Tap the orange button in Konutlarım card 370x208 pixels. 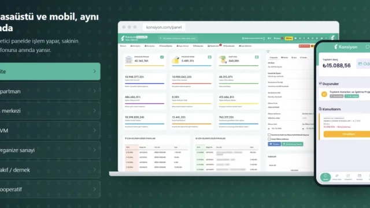tap(347, 134)
